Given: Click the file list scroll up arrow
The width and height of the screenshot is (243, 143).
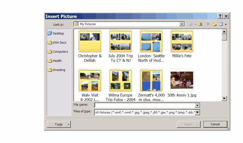Looking at the screenshot, I should point(224,32).
